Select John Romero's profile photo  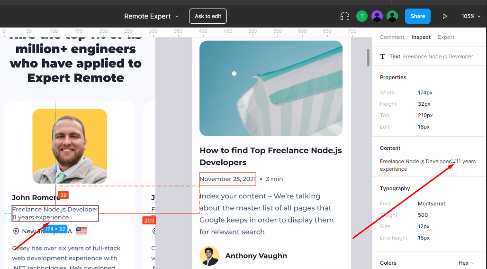70,146
